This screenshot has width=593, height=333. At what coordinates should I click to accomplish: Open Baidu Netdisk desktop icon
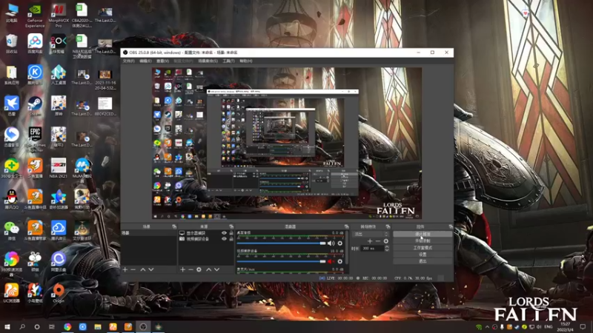point(35,44)
